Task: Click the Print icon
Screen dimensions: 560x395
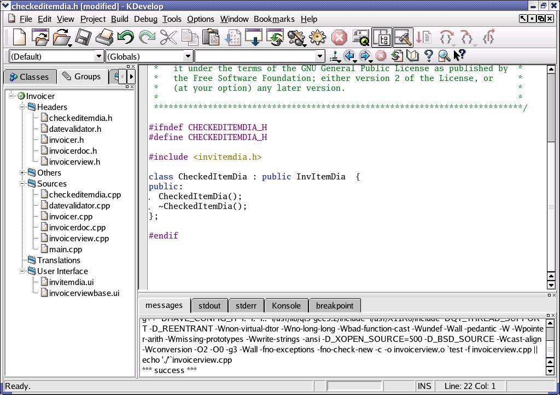Action: pyautogui.click(x=104, y=37)
